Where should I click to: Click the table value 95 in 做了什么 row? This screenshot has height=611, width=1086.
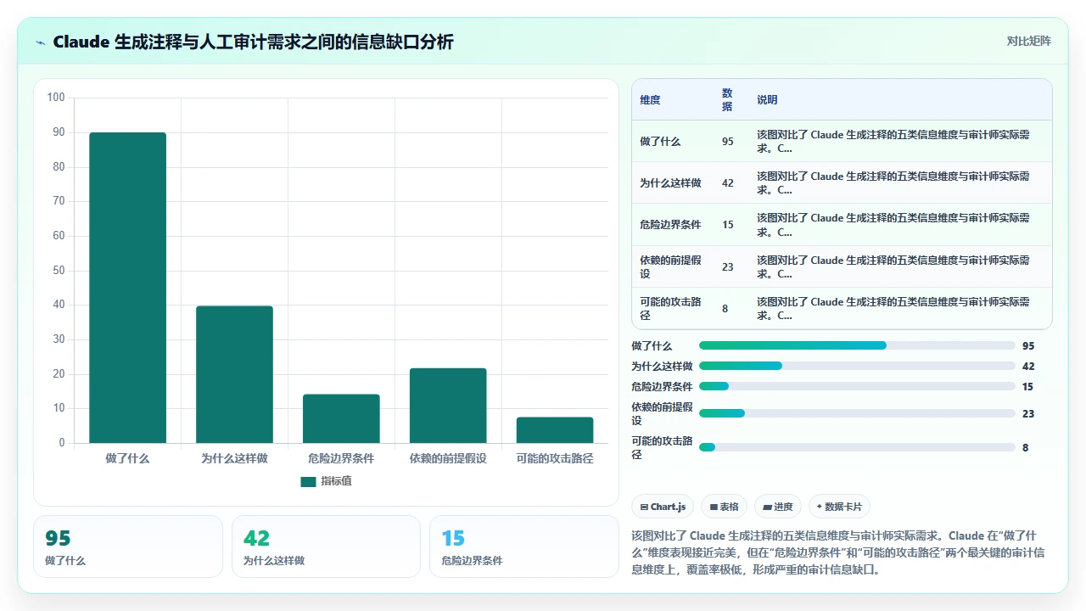[728, 142]
